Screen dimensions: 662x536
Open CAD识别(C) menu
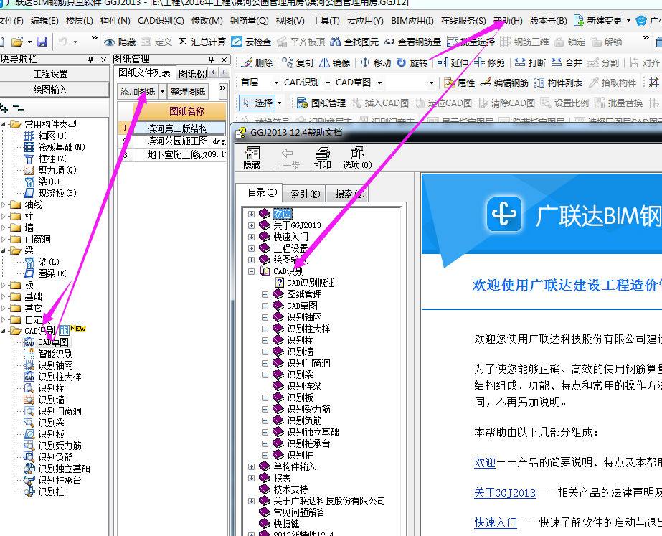pos(161,20)
